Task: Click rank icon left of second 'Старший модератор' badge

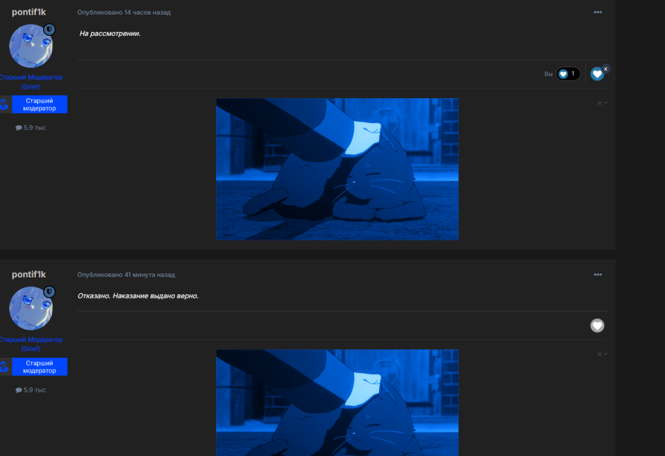Action: coord(5,366)
